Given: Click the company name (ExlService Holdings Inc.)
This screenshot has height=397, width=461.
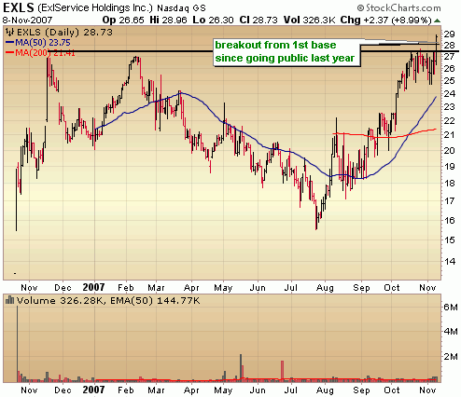Looking at the screenshot, I should point(95,7).
